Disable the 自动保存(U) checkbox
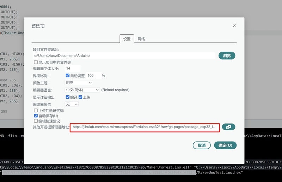Image resolution: width=282 pixels, height=182 pixels. 36,116
